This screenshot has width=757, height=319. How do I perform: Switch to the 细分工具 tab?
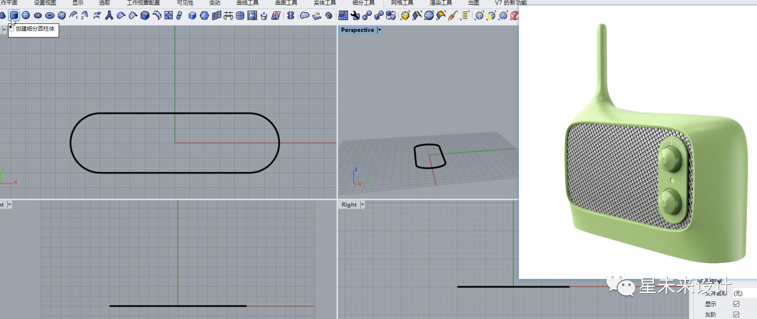(x=364, y=3)
